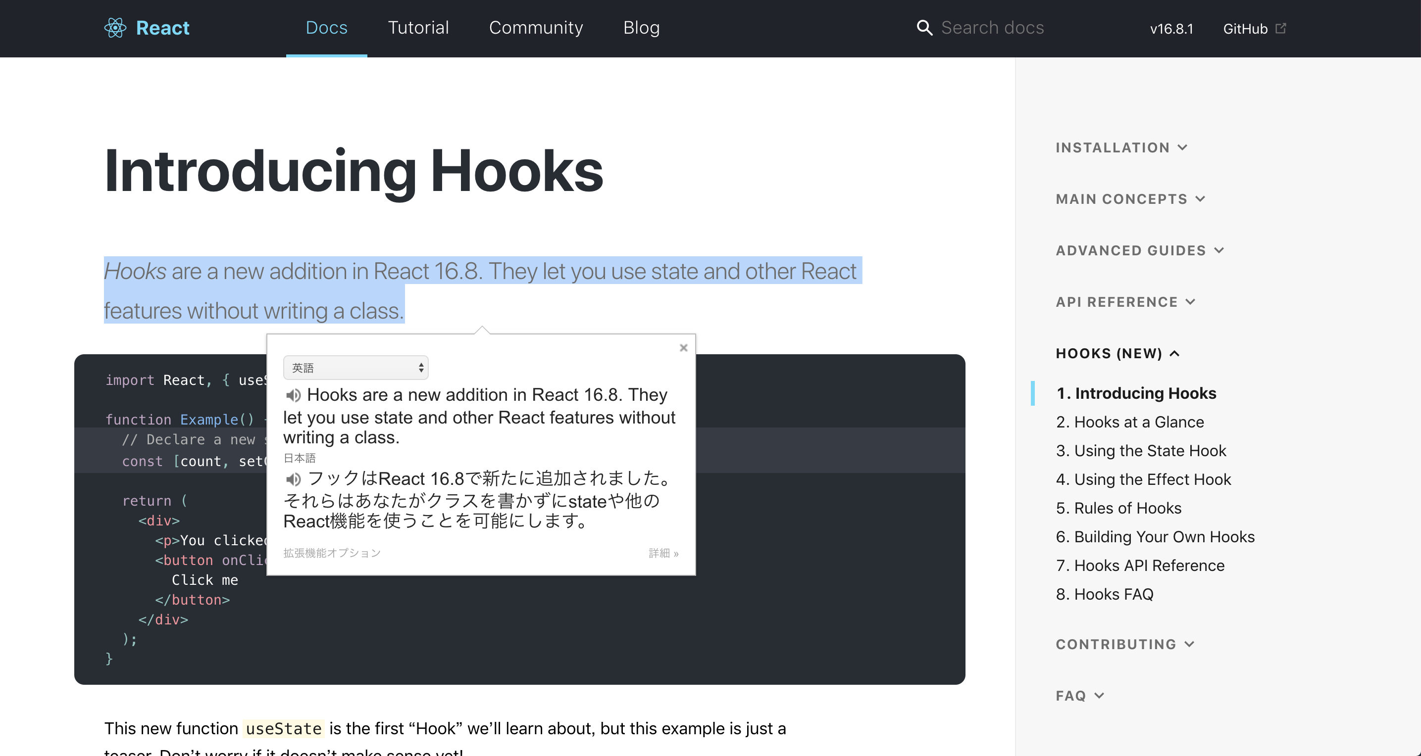
Task: Click the search magnifier icon
Action: tap(924, 28)
